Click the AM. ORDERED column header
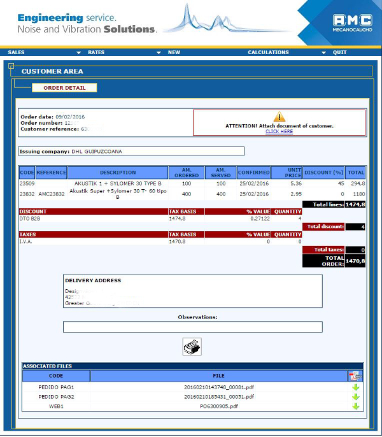The height and width of the screenshot is (437, 382). tap(187, 173)
